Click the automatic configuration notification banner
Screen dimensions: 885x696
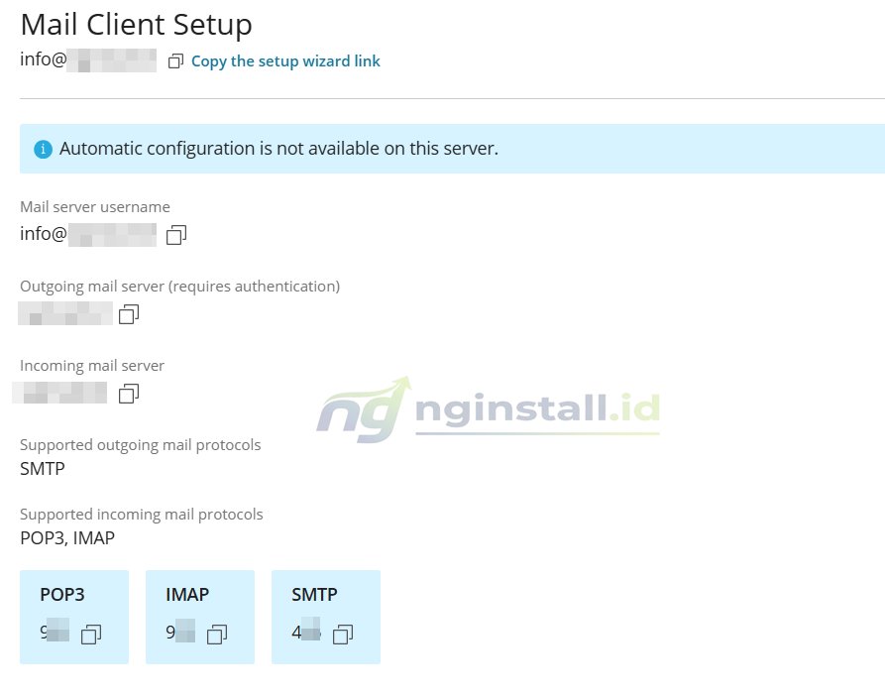[446, 148]
